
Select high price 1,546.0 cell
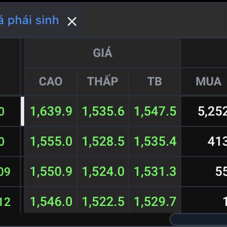tap(51, 201)
